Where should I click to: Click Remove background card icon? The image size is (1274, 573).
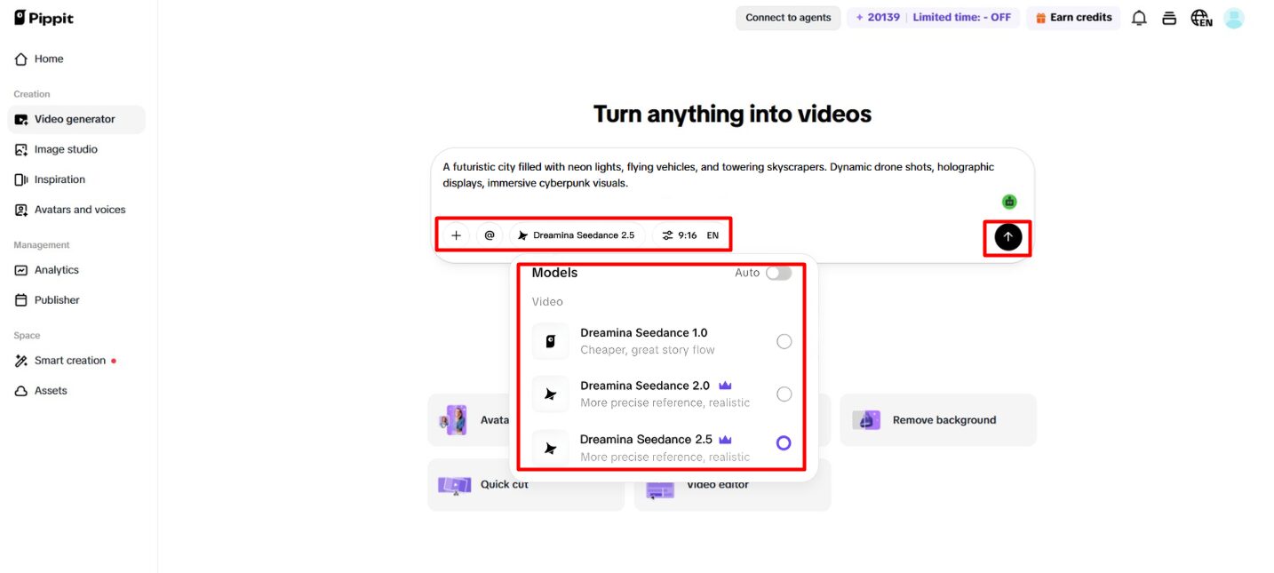click(866, 420)
